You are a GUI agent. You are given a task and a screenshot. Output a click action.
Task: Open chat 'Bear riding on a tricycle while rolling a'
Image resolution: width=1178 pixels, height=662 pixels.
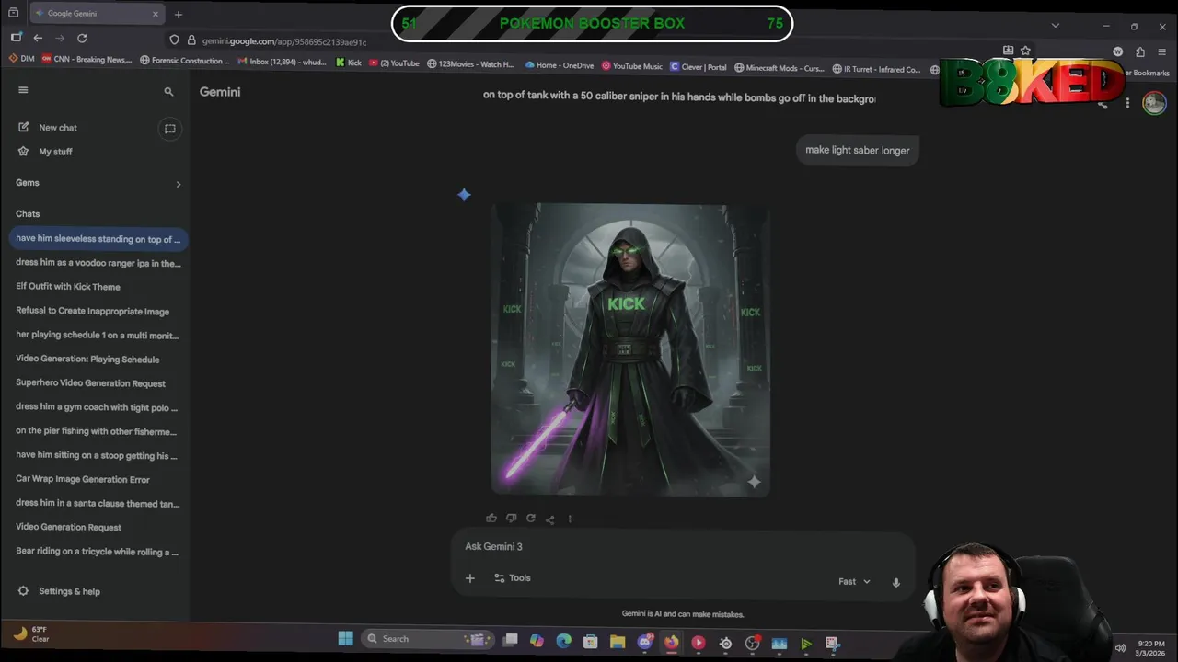[98, 551]
